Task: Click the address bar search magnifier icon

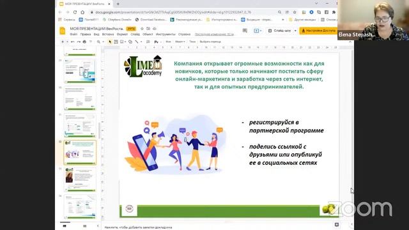Action: [x=280, y=12]
